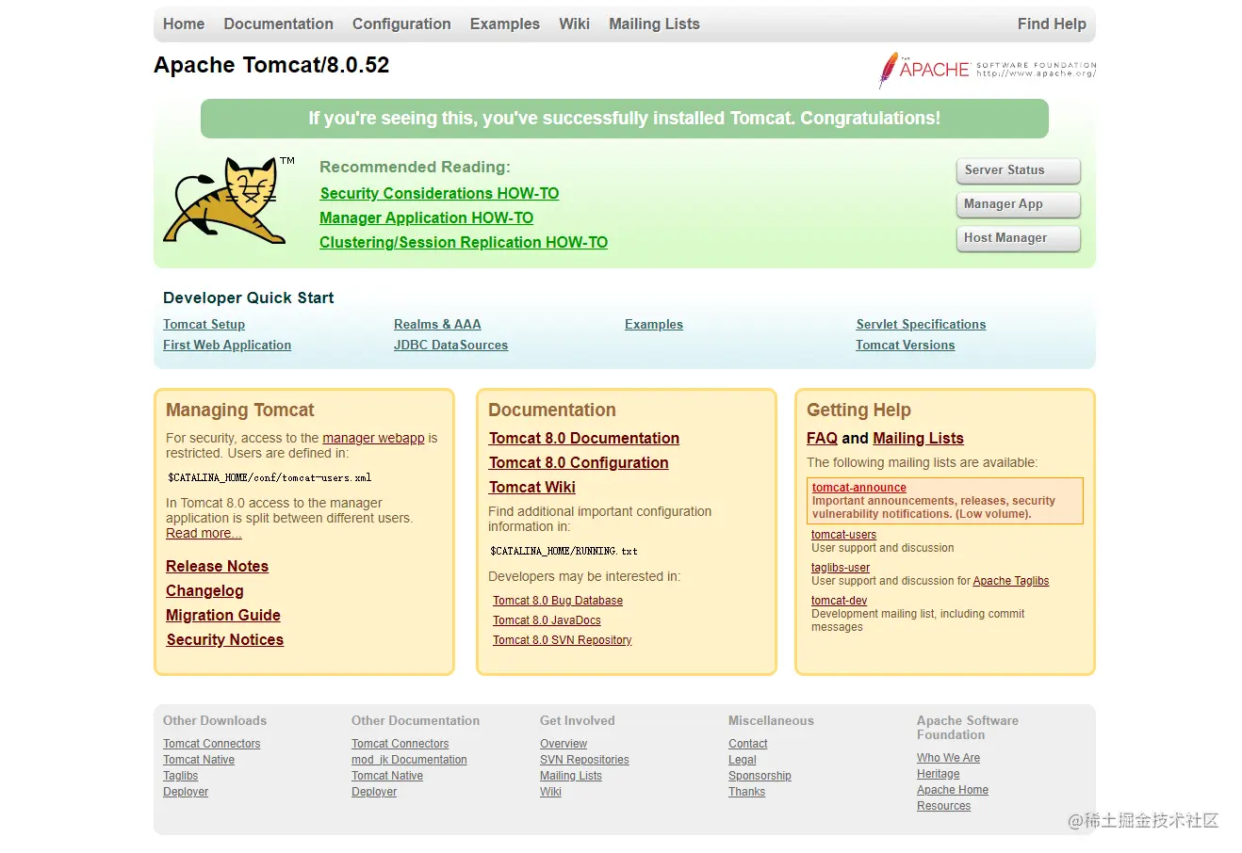The height and width of the screenshot is (853, 1242).
Task: Open Mailing Lists link under Getting Help
Action: 918,438
